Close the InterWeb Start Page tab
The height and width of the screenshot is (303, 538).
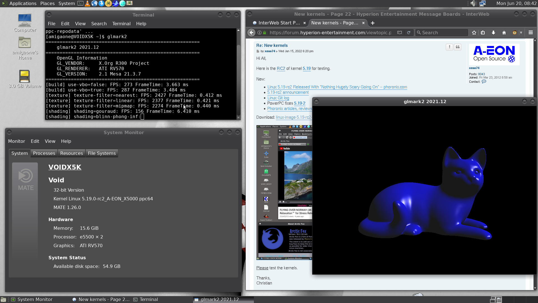click(305, 23)
